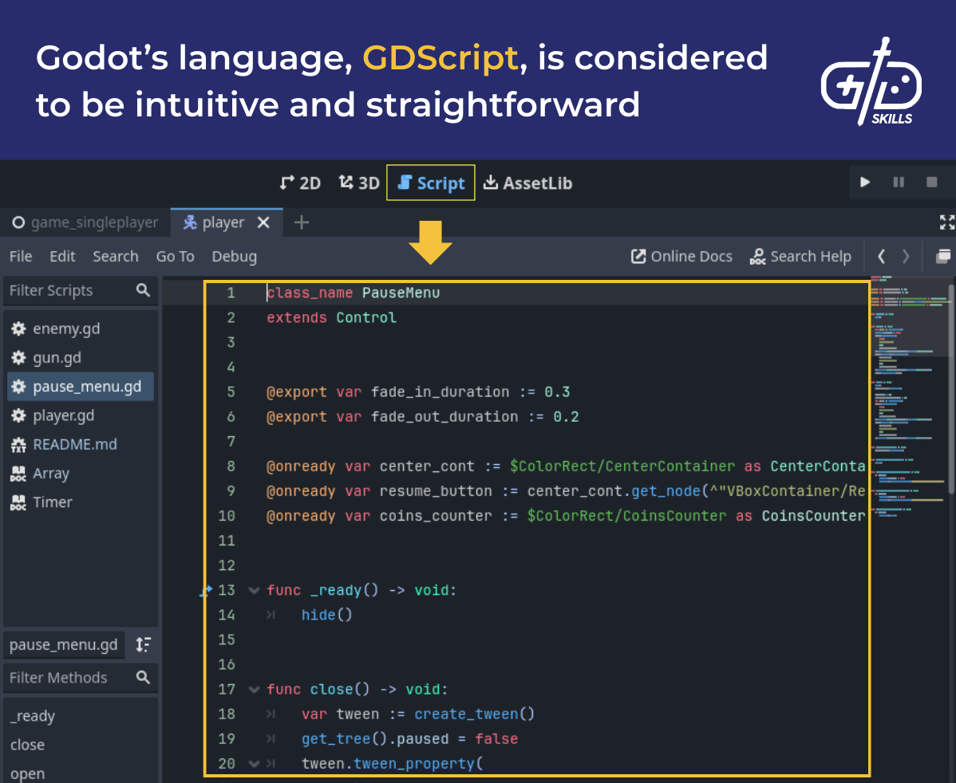This screenshot has width=956, height=783.
Task: Collapse the close function fold arrow
Action: 254,690
